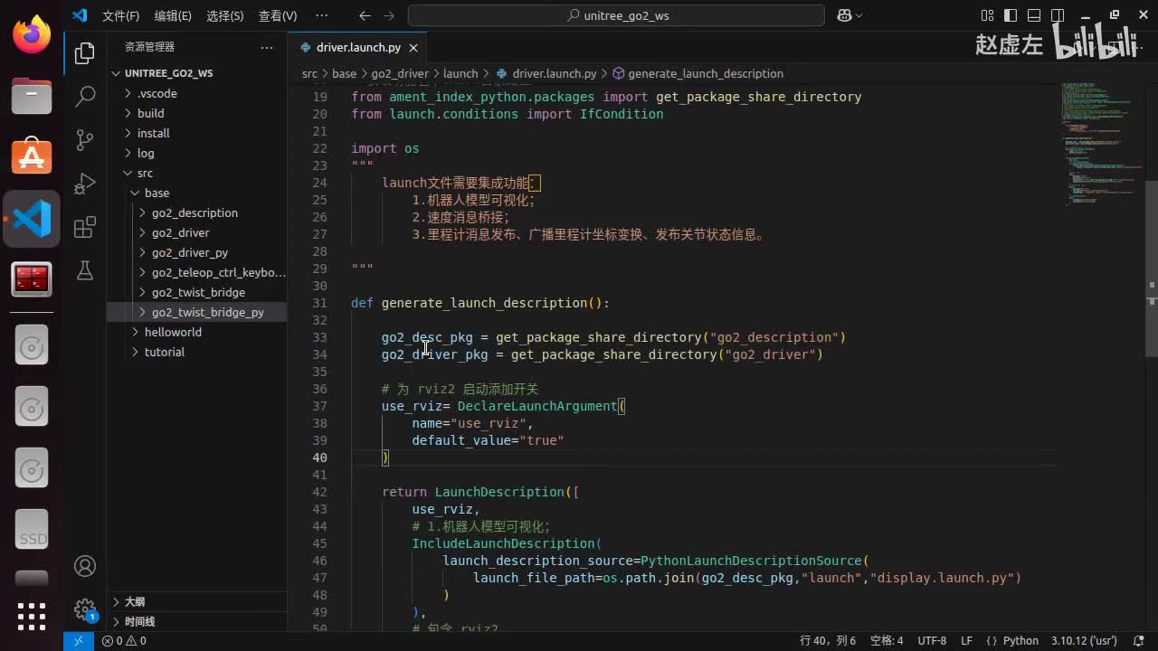Toggle bottom panel visibility

click(1034, 15)
